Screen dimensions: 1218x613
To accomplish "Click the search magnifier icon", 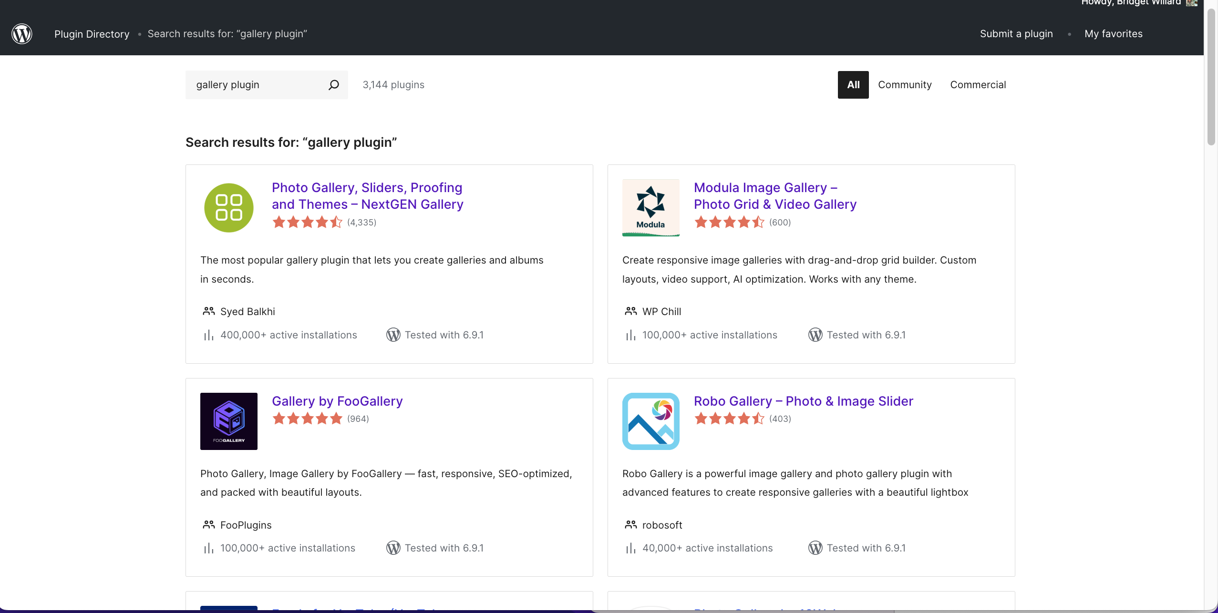I will point(334,84).
